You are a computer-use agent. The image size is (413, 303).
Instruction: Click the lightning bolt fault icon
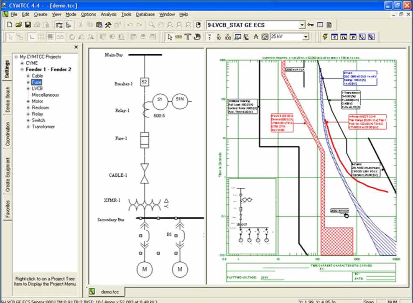point(325,37)
